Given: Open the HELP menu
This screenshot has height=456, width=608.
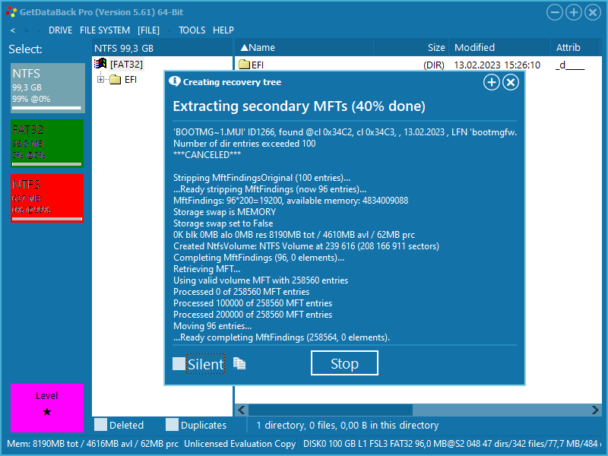Looking at the screenshot, I should click(223, 30).
